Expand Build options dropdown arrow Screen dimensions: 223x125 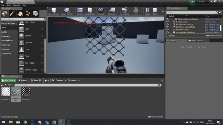coord(141,11)
